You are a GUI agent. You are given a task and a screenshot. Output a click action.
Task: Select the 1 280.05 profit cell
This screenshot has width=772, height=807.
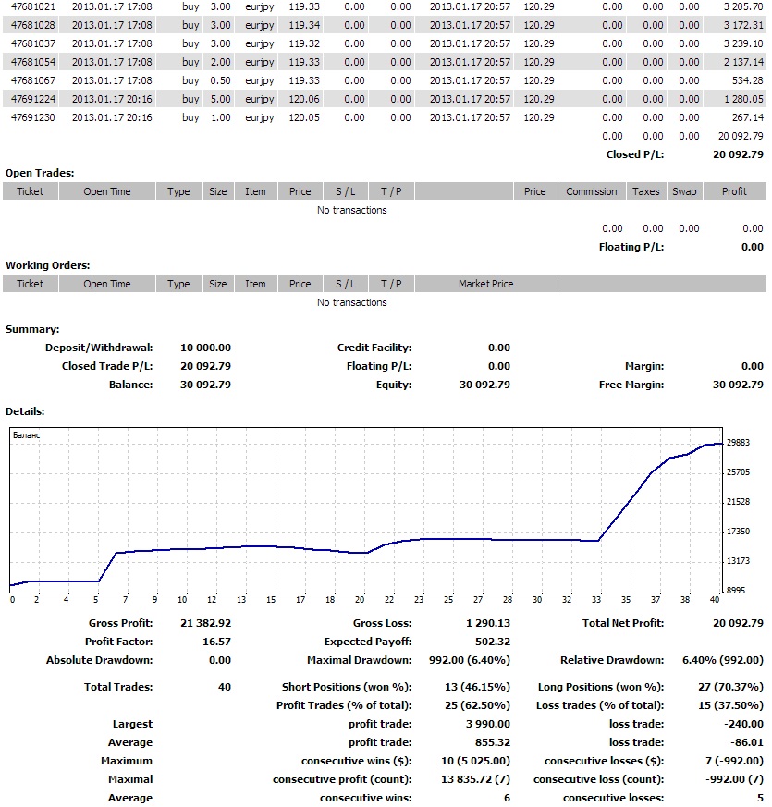(743, 99)
